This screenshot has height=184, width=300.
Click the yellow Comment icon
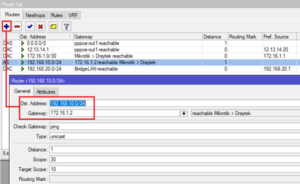pos(53,27)
